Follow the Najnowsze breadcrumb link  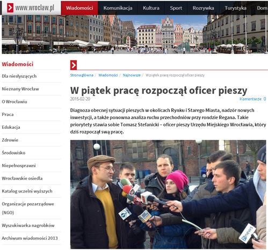(x=132, y=75)
